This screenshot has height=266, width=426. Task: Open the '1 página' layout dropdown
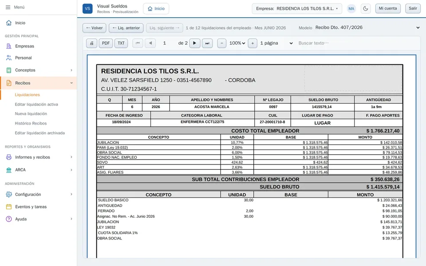[276, 43]
